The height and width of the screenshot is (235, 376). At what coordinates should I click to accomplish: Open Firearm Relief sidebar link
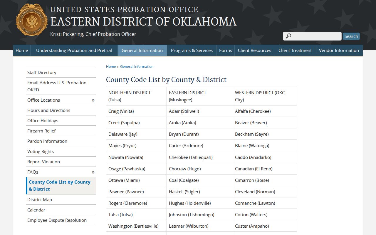[61, 131]
